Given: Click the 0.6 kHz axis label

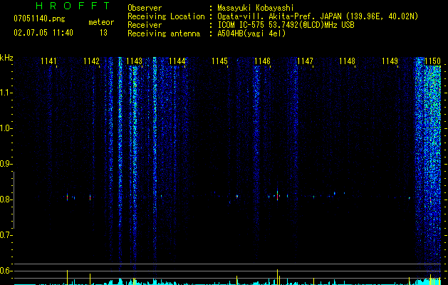Looking at the screenshot, I should tap(6, 271).
